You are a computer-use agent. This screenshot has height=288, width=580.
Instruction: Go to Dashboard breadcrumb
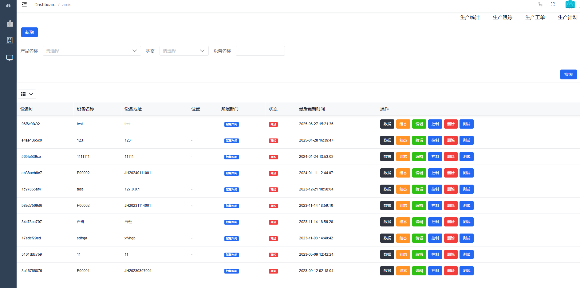[x=45, y=5]
